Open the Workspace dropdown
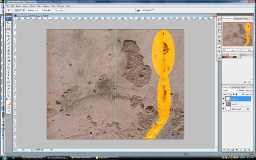The image size is (256, 160). click(x=148, y=10)
